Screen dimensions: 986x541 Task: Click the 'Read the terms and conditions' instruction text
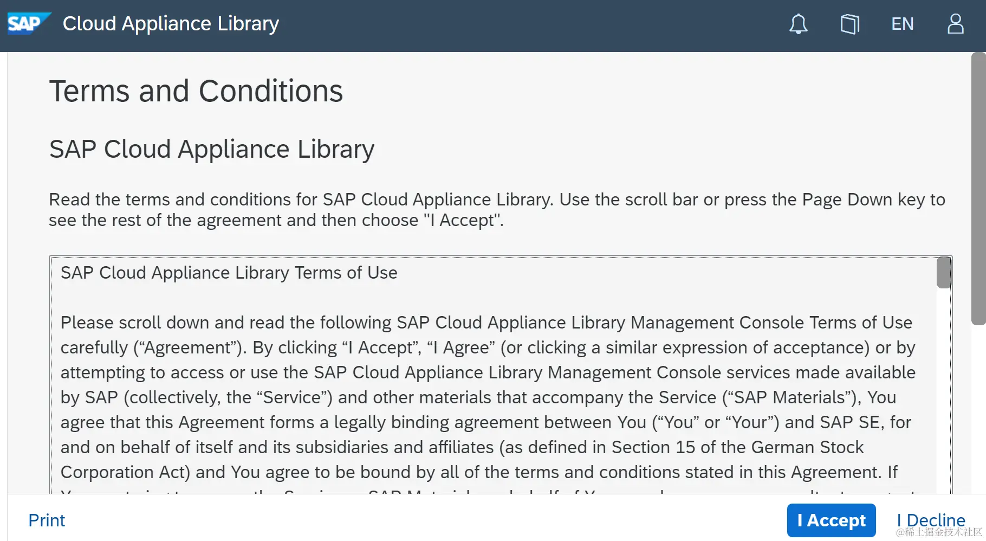pos(496,210)
